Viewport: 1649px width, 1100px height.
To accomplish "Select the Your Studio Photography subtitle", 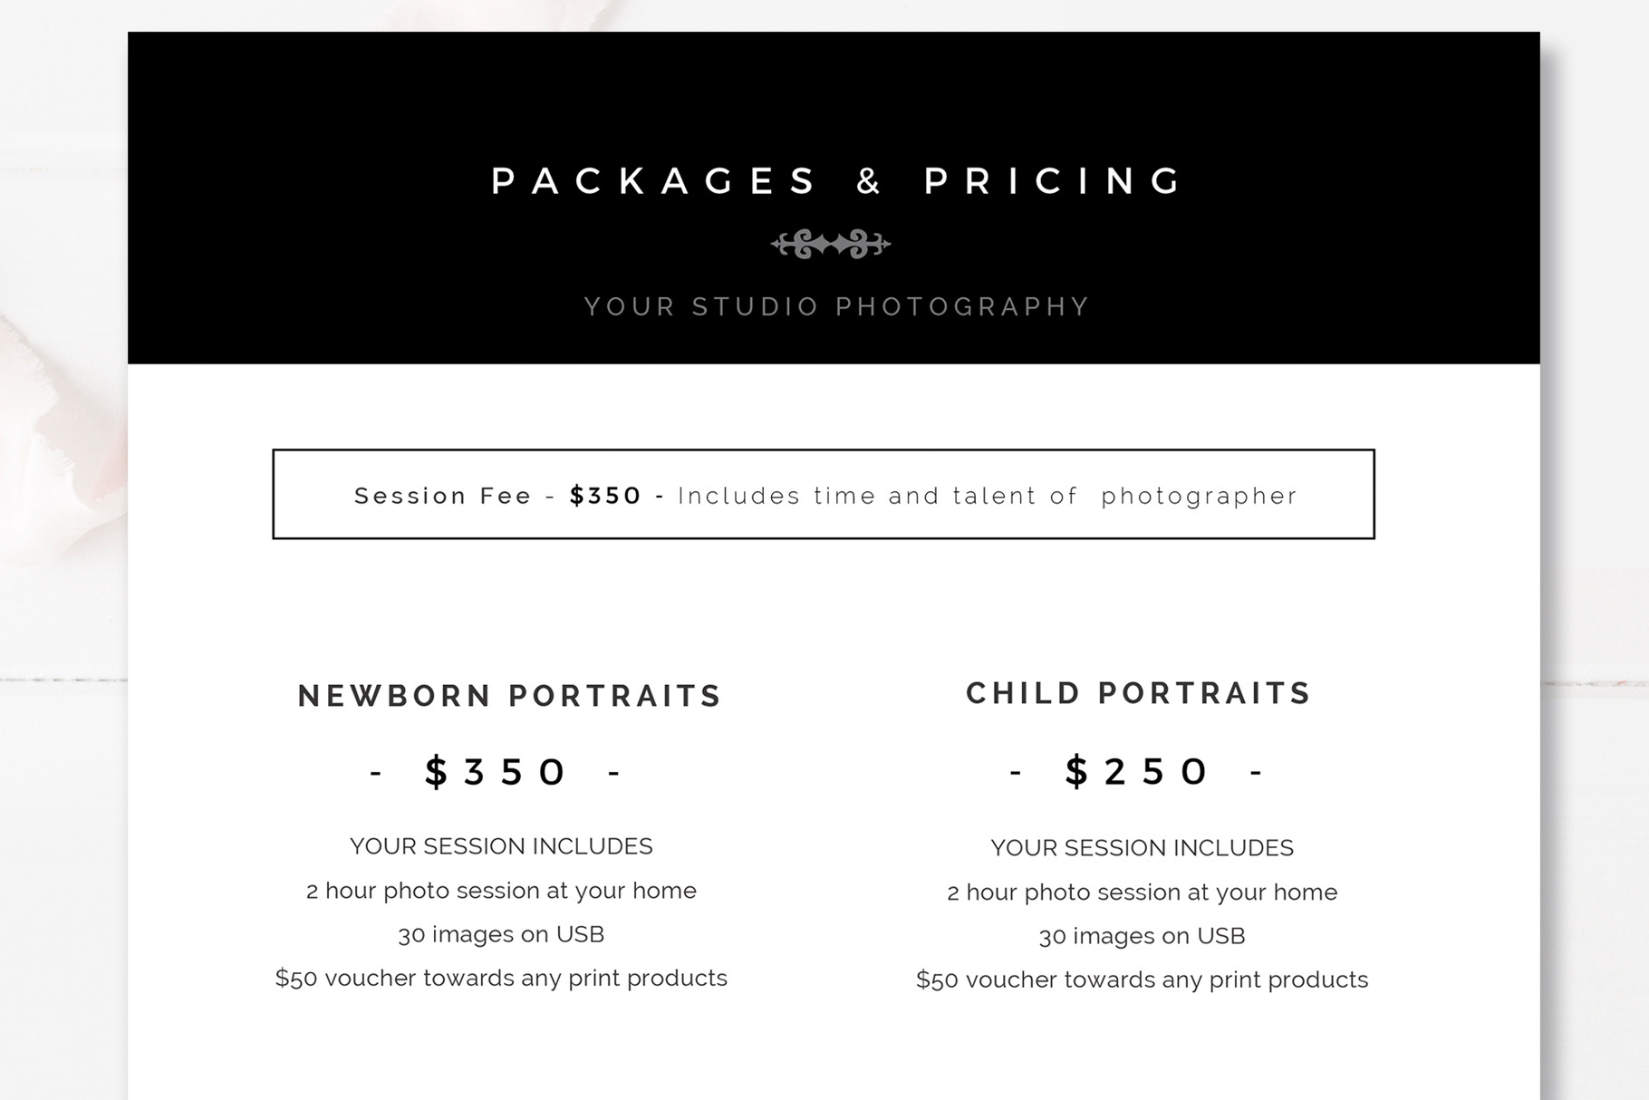I will 837,306.
